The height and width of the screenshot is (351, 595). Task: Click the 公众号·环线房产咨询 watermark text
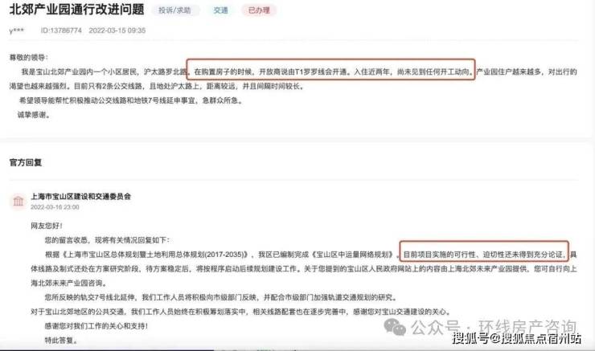tap(494, 327)
